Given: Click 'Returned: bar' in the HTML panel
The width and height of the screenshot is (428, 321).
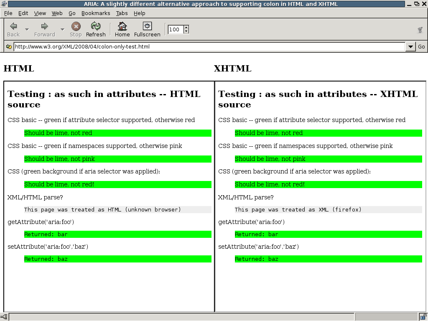Looking at the screenshot, I should point(46,234).
